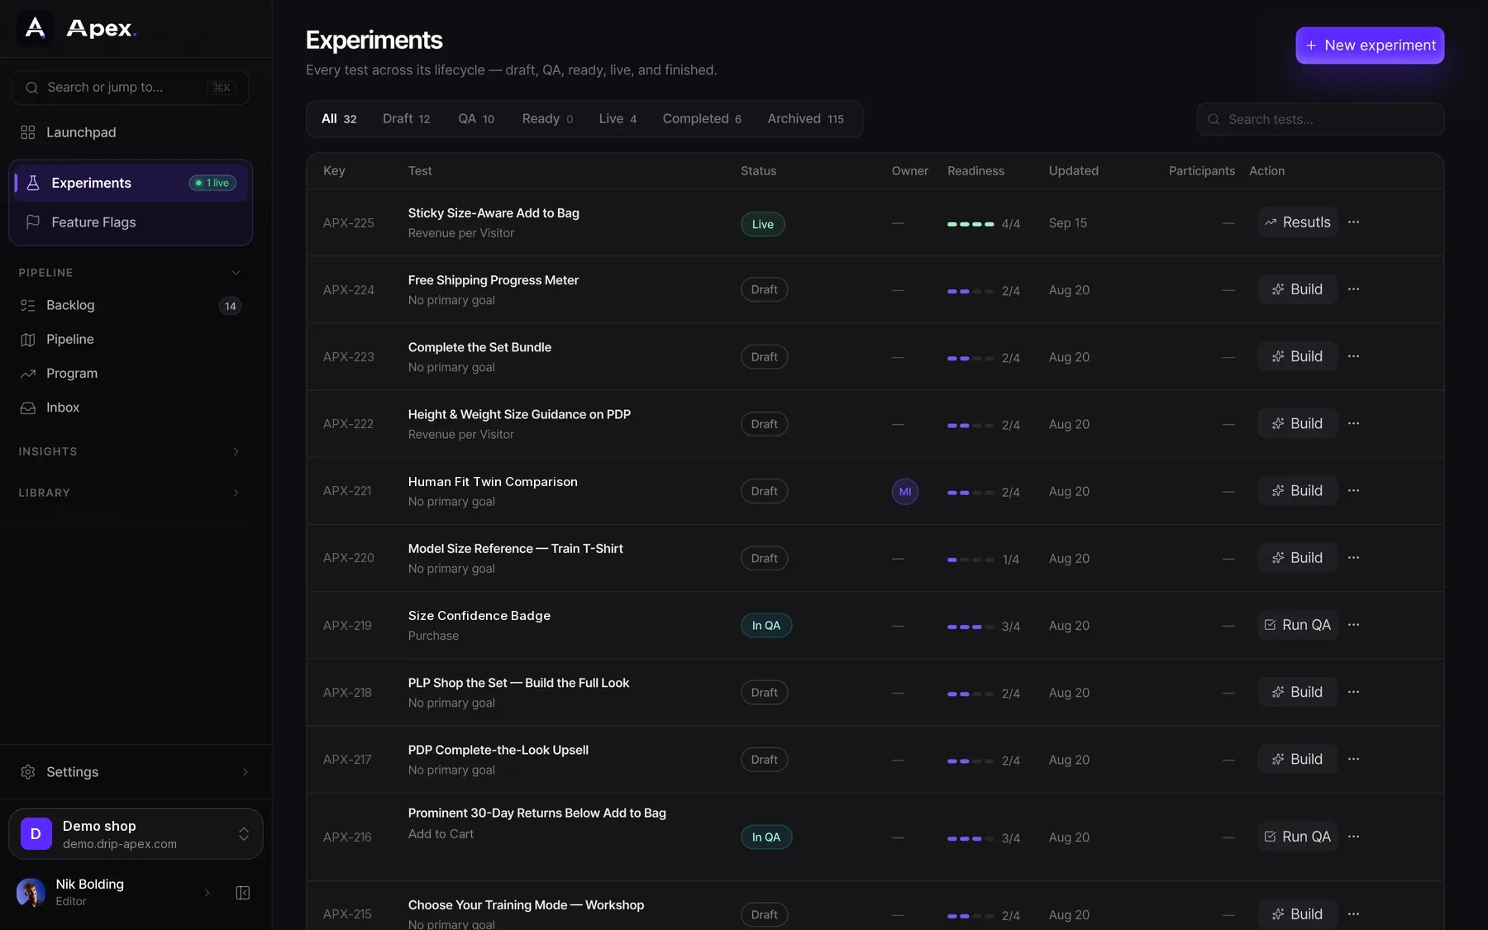Image resolution: width=1488 pixels, height=930 pixels.
Task: Switch to the Completed tab
Action: [702, 119]
